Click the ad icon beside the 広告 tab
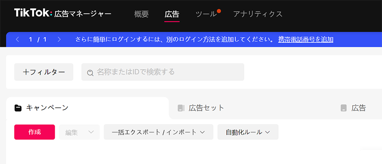The width and height of the screenshot is (382, 164). click(x=343, y=108)
